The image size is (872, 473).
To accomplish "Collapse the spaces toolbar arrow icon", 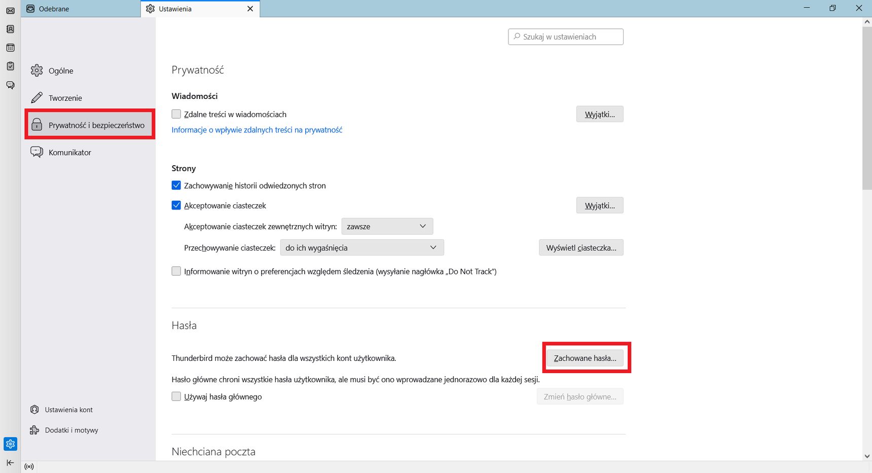I will (10, 463).
